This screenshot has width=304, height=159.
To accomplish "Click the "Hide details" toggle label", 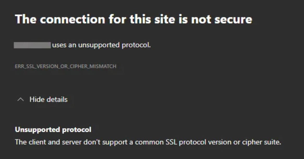I will (x=48, y=100).
